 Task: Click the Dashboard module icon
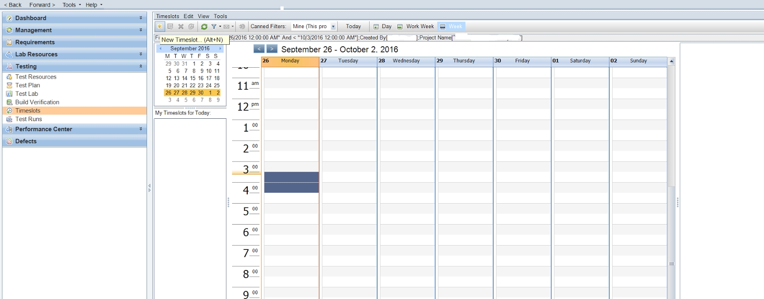point(9,18)
